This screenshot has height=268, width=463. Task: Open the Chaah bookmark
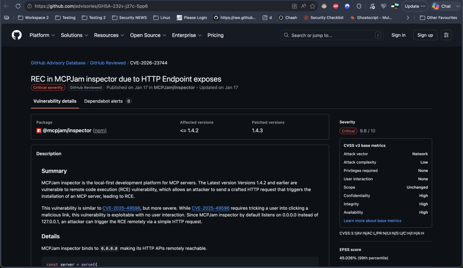288,18
